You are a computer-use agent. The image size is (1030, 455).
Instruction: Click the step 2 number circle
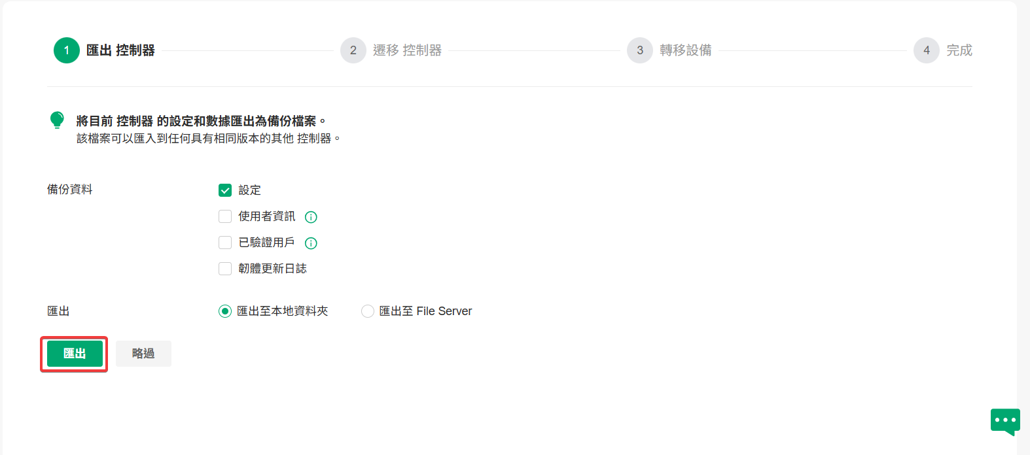[x=353, y=50]
